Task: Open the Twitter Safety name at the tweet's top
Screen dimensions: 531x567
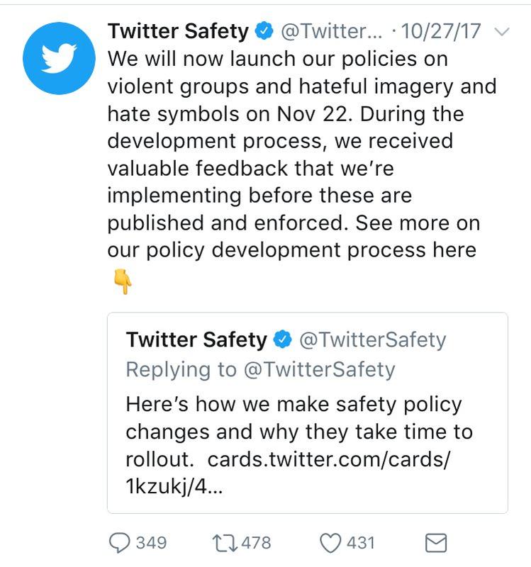Action: [178, 31]
